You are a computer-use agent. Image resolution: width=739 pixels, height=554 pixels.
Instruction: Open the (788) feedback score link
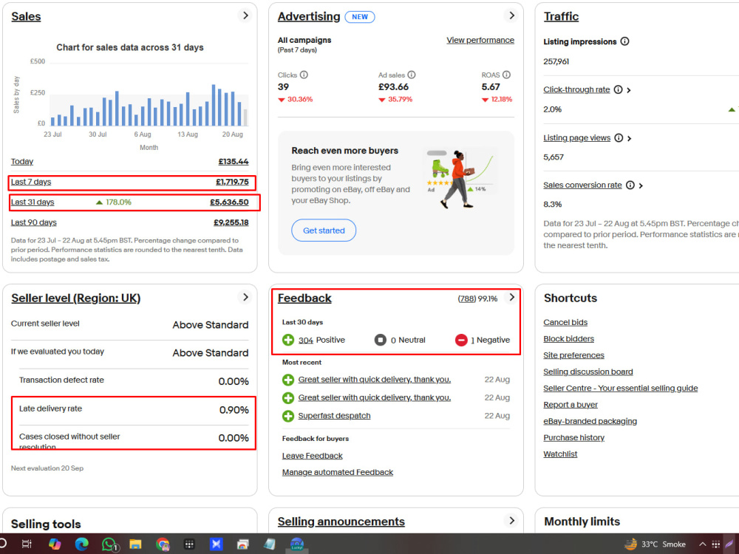[466, 298]
